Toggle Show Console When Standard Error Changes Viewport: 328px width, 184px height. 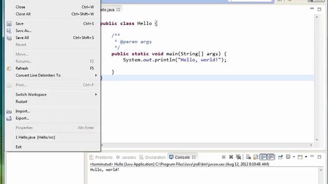tap(271, 157)
